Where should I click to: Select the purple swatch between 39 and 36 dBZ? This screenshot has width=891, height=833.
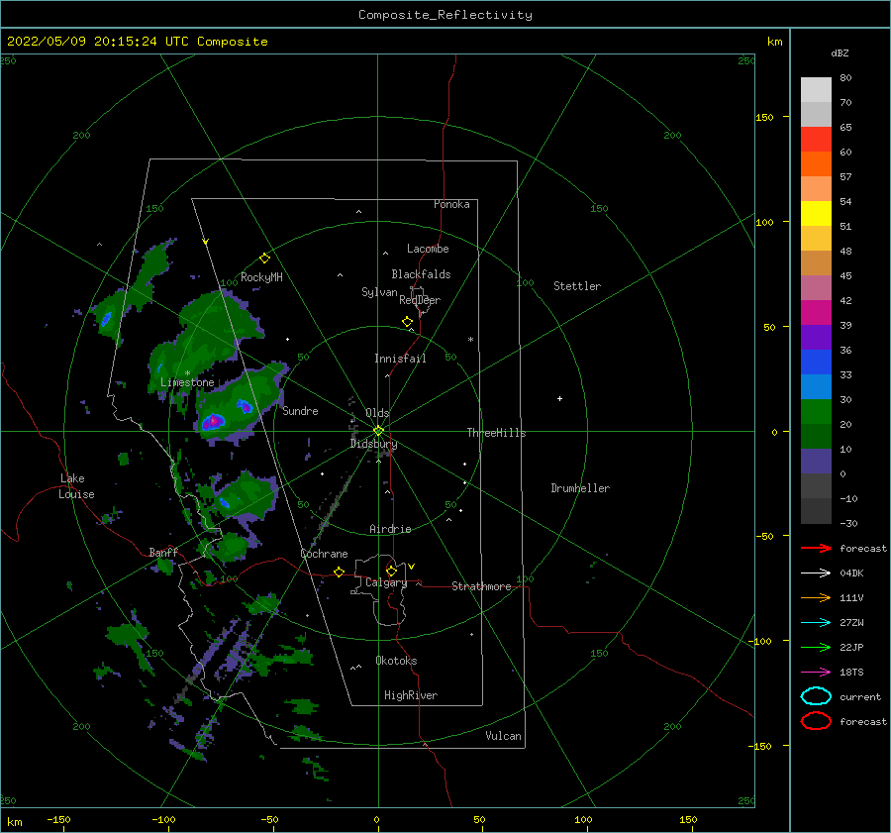coord(816,338)
